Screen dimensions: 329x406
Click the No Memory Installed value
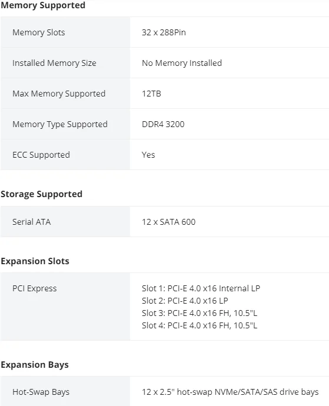click(182, 63)
